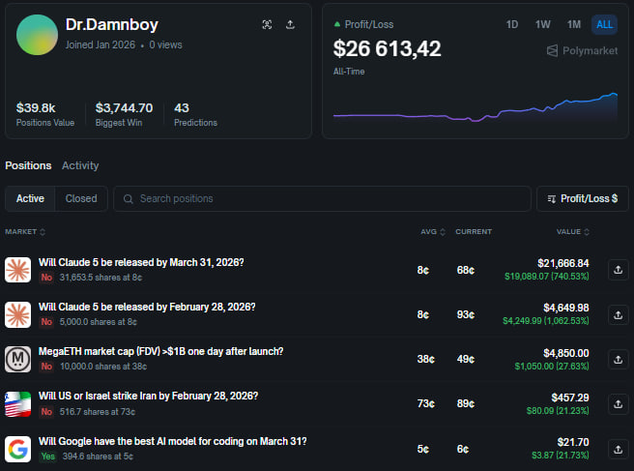Switch to the Activity tab
634x471 pixels.
point(80,165)
